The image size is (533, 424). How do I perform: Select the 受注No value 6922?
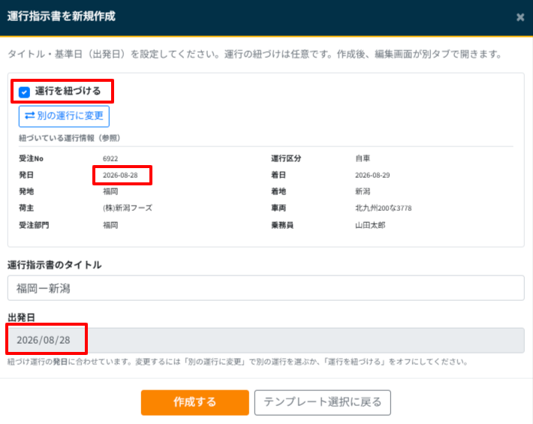tap(110, 158)
